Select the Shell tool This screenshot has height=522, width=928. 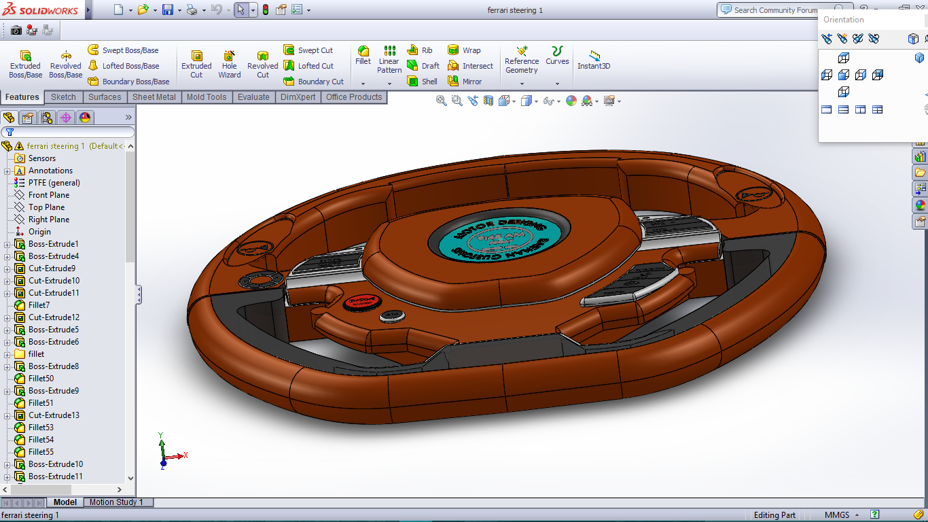tap(422, 82)
